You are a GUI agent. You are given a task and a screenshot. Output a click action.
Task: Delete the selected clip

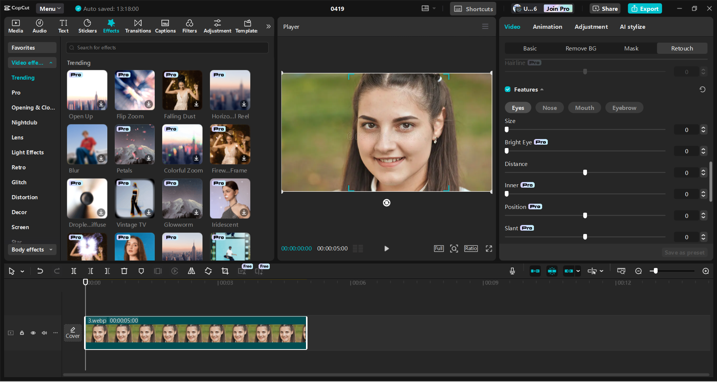tap(124, 271)
